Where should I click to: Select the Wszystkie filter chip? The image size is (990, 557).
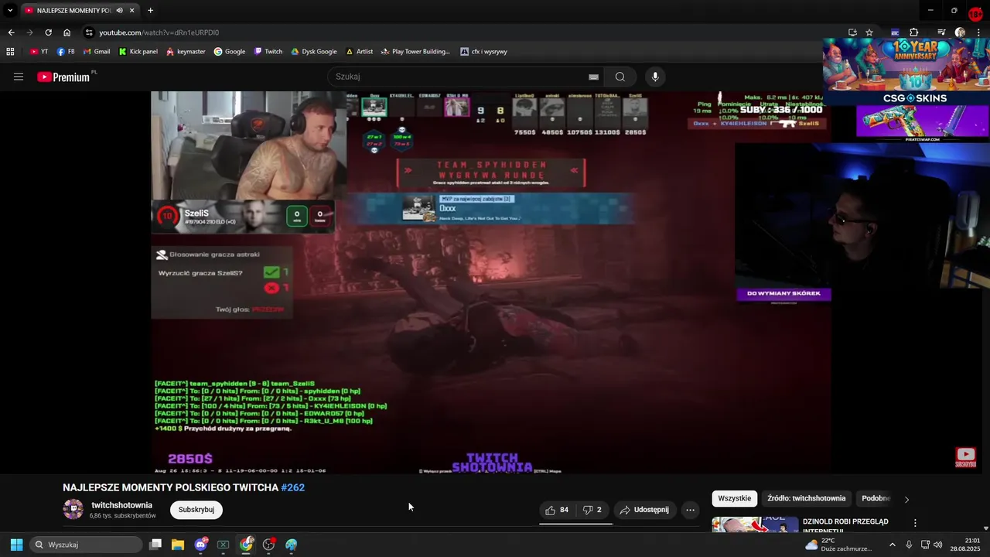[x=735, y=498]
